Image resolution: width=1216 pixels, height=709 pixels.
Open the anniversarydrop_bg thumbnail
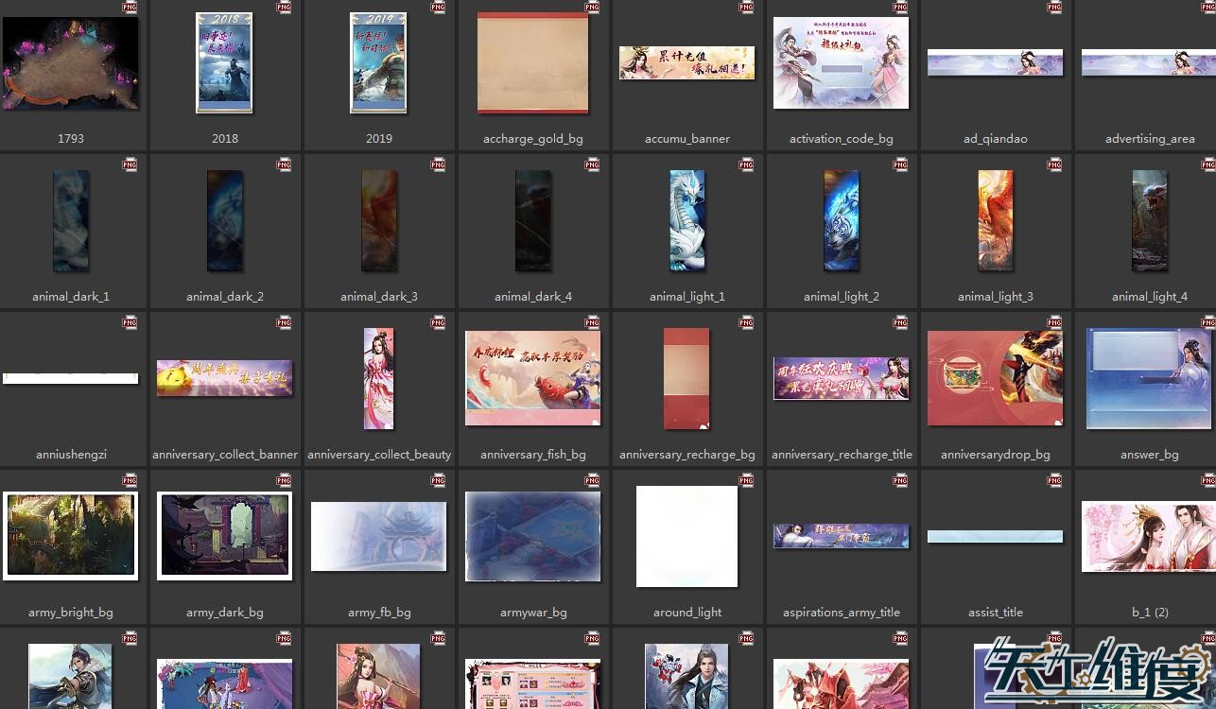(995, 378)
